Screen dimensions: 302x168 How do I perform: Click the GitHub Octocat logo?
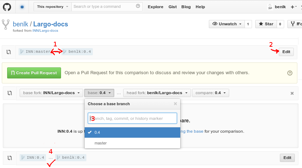pos(7,7)
